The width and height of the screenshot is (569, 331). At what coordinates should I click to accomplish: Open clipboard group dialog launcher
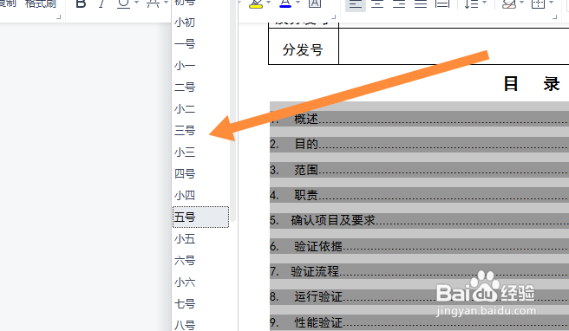coord(58,16)
